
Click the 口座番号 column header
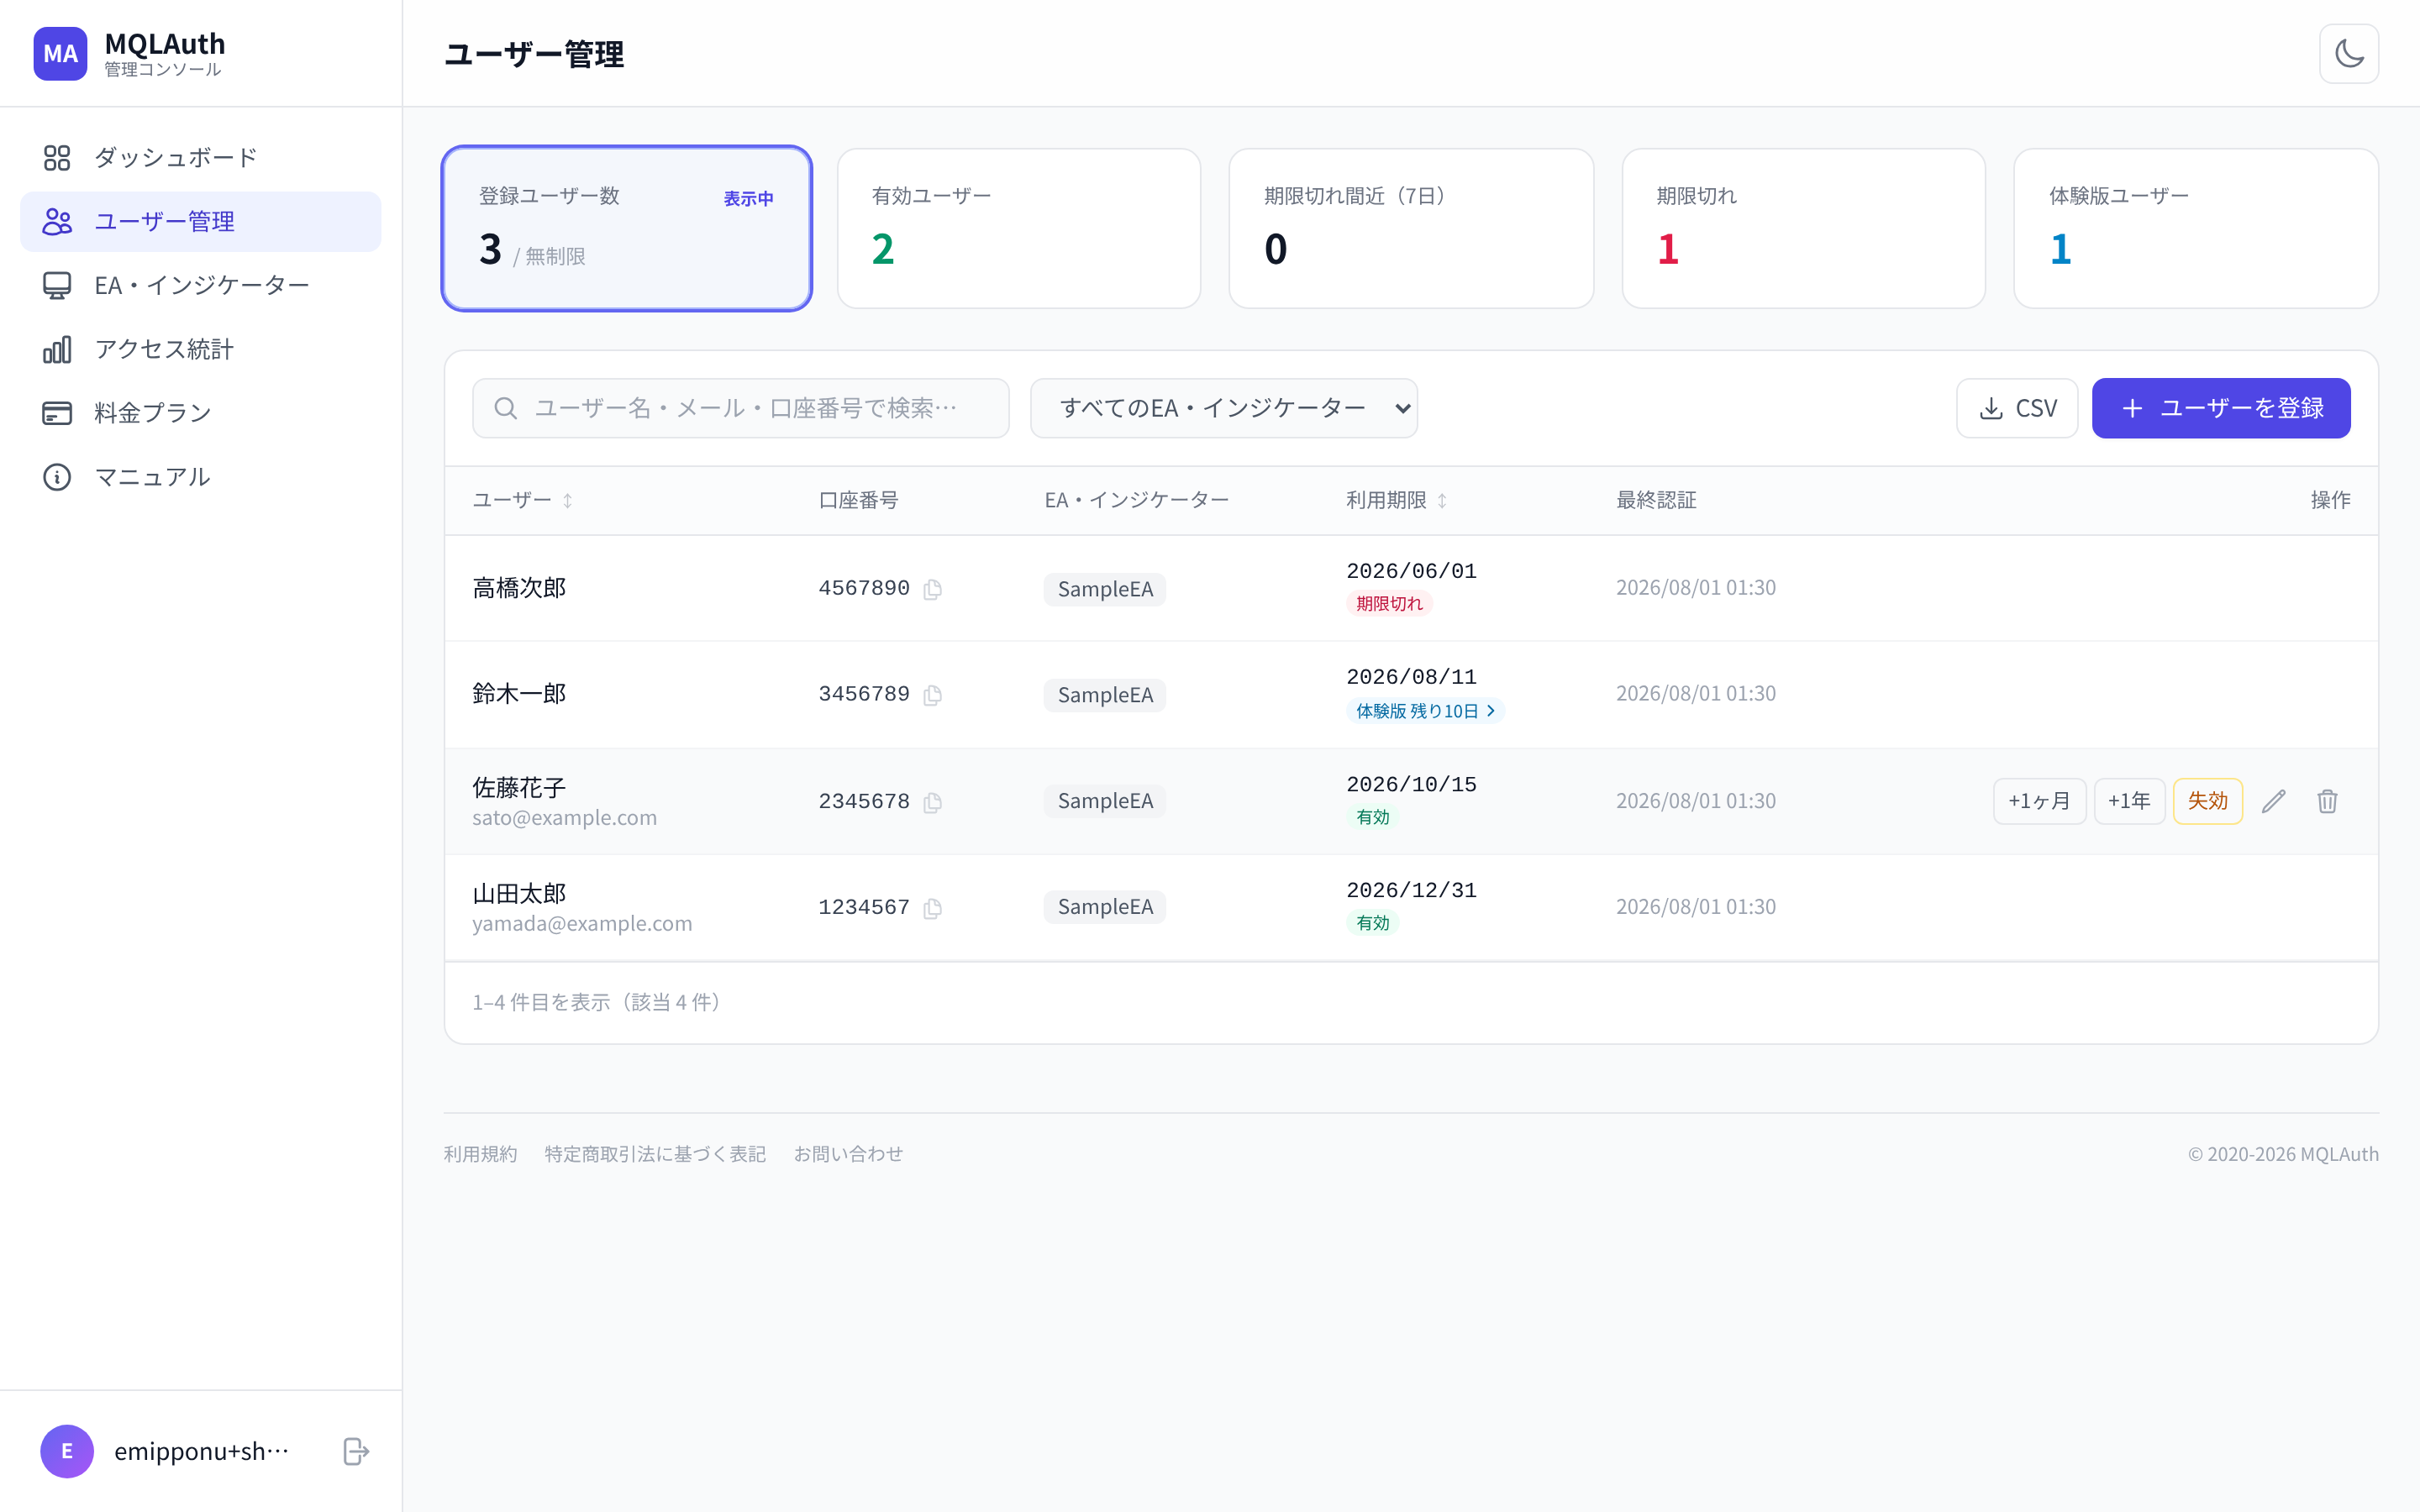coord(858,500)
